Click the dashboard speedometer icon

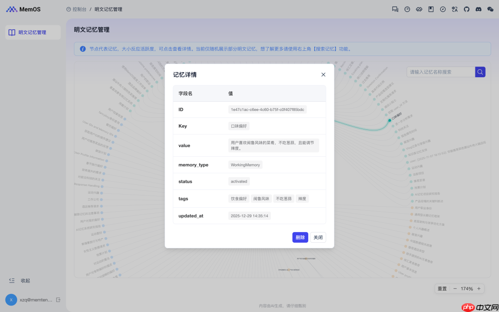[x=407, y=9]
